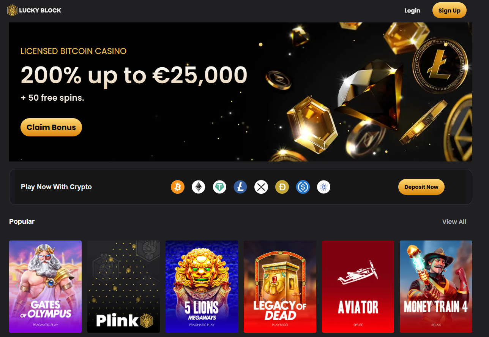Select the Cardano ADA icon

point(324,187)
